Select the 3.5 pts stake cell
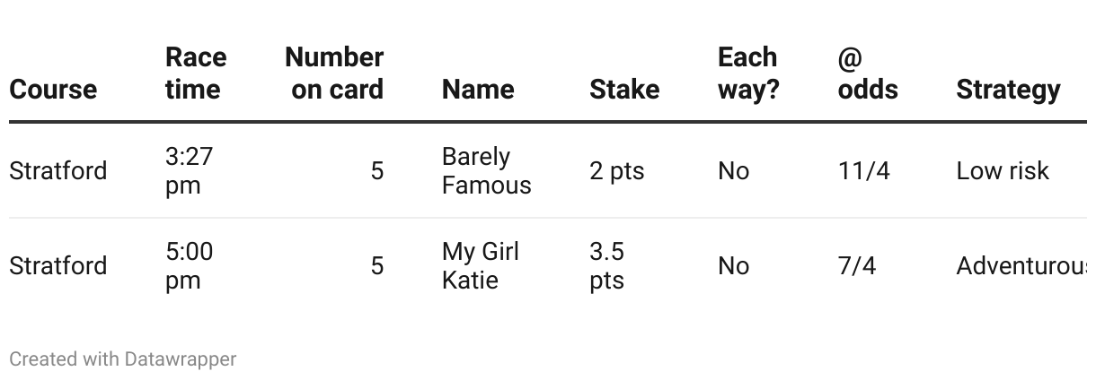1096x380 pixels. click(607, 266)
